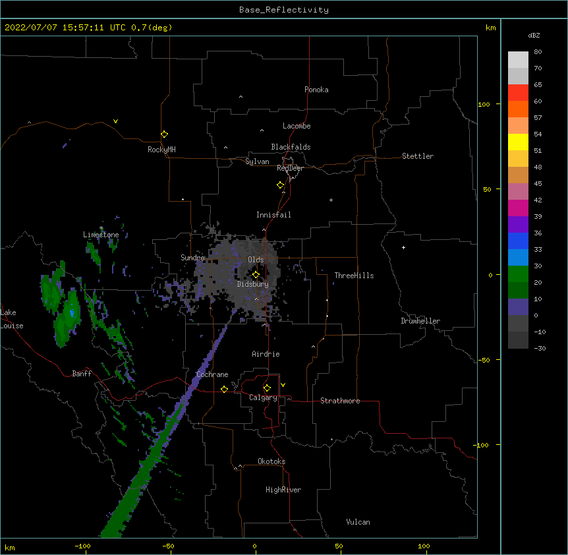The width and height of the screenshot is (568, 555).
Task: Click the Cochrane label
Action: point(212,374)
